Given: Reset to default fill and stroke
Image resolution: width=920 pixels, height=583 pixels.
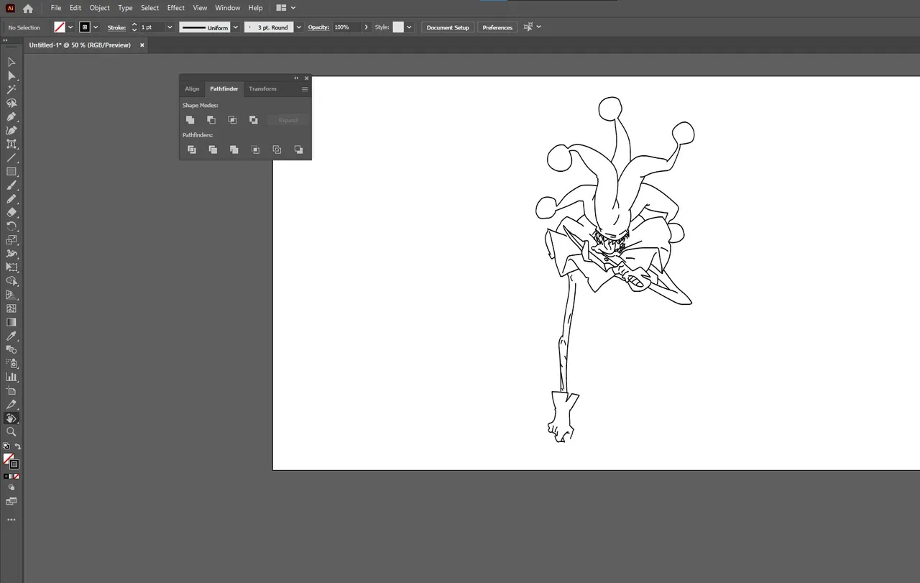Looking at the screenshot, I should [6, 446].
